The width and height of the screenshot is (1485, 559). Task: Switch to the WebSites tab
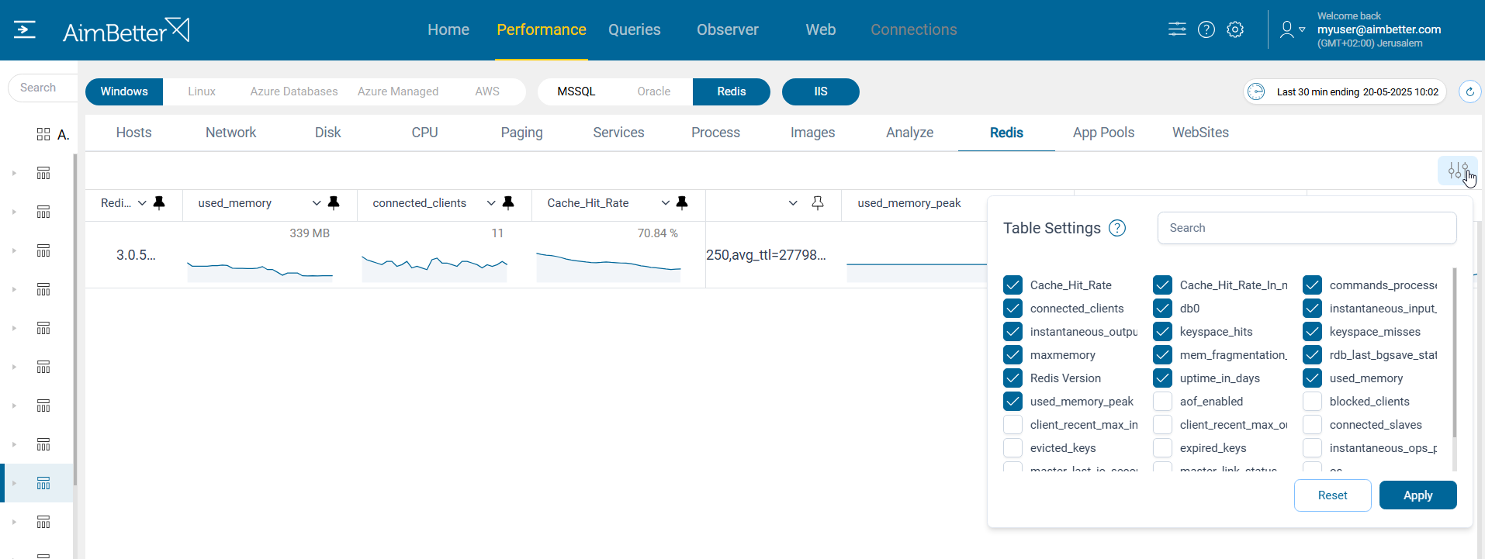click(x=1200, y=133)
